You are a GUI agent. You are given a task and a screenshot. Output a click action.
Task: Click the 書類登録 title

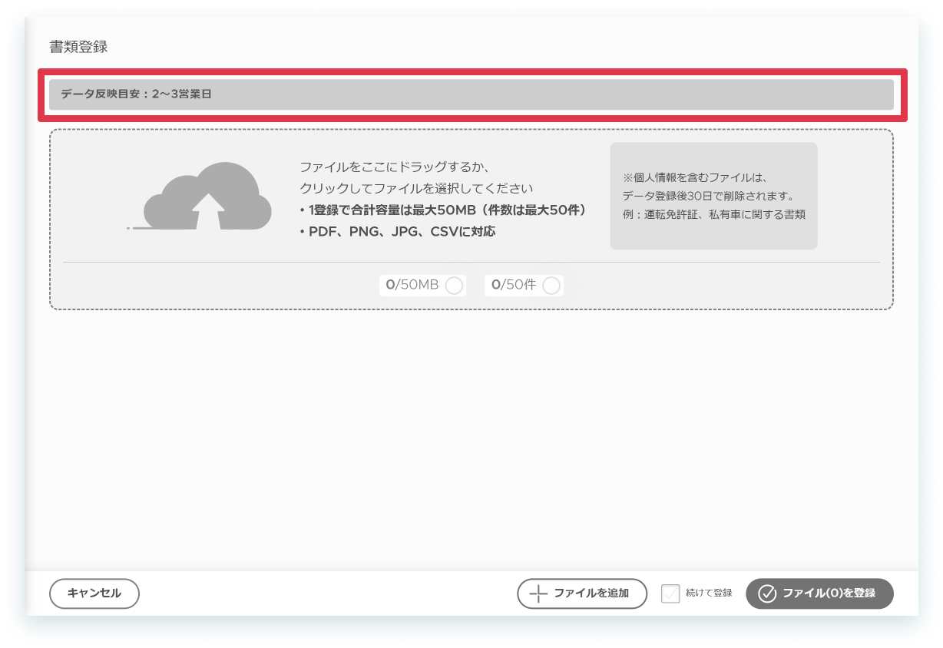(78, 47)
